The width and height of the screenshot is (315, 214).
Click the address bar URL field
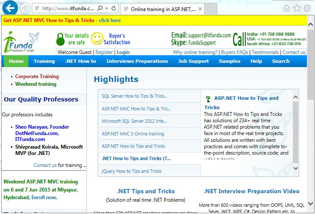[x=68, y=8]
